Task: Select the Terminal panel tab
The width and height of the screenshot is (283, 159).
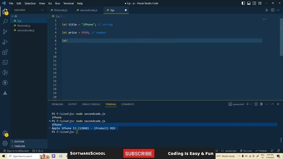Action: tap(111, 104)
